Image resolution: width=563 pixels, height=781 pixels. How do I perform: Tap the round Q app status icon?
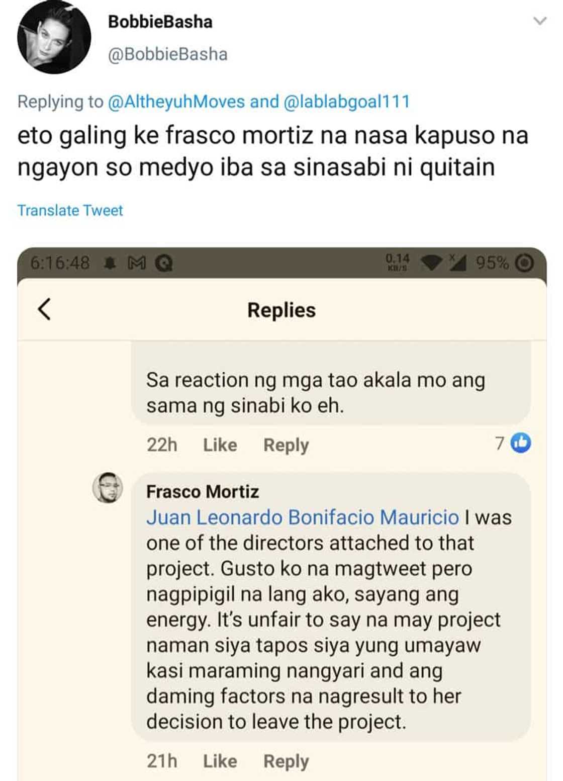pyautogui.click(x=164, y=263)
